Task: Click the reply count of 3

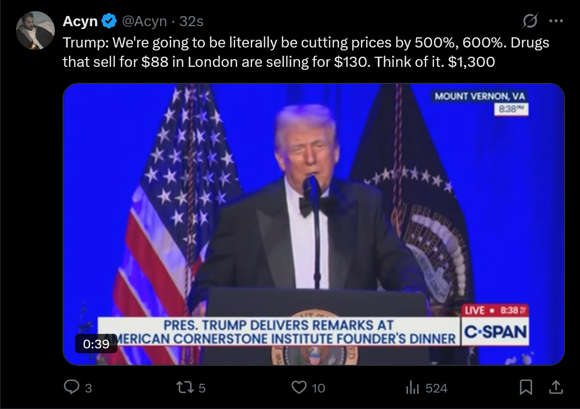Action: tap(88, 388)
